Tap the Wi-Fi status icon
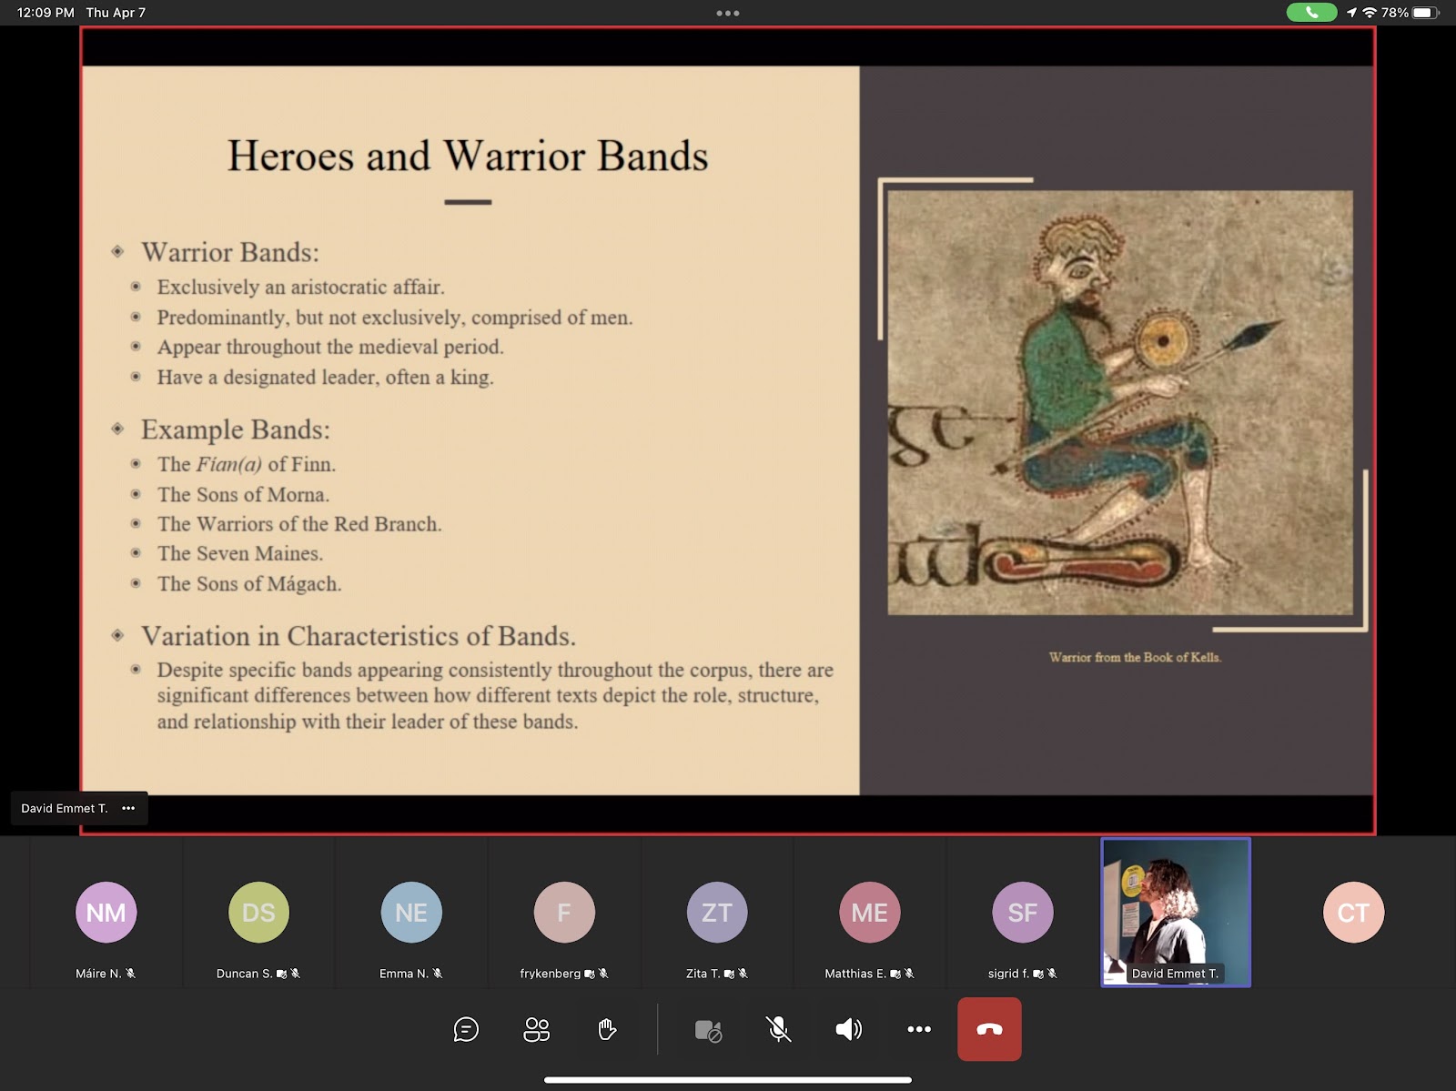Image resolution: width=1456 pixels, height=1091 pixels. coord(1370,13)
